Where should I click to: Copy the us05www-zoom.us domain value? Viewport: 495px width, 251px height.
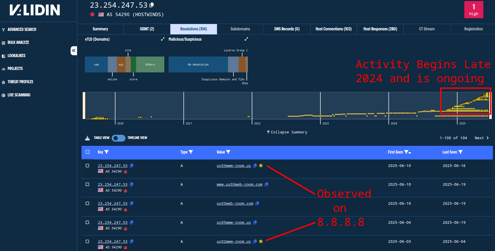coord(255,222)
